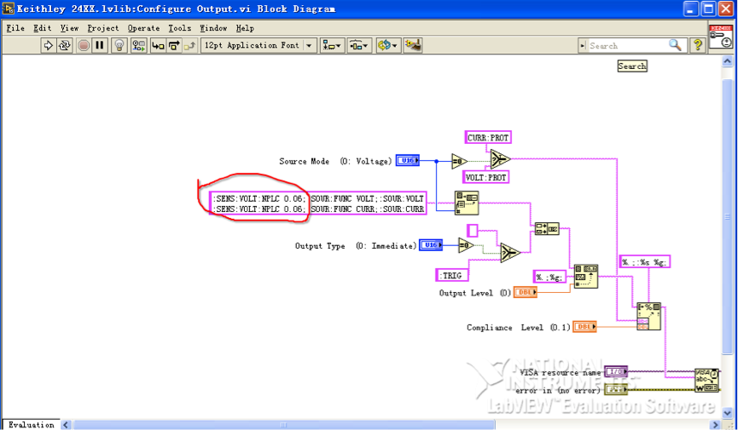The width and height of the screenshot is (738, 430).
Task: Select the Select node between CURR:PROT and VOLT:PROT
Action: click(500, 159)
